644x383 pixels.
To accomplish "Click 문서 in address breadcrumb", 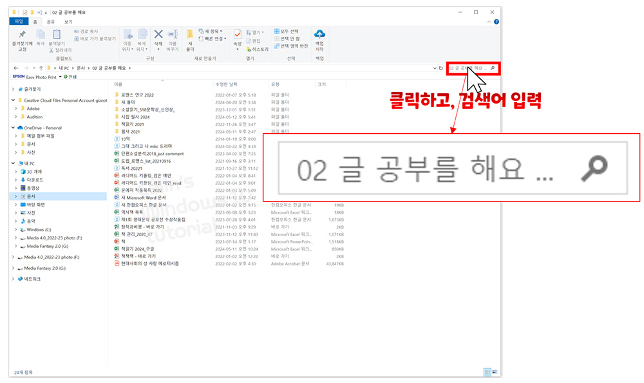I will click(x=81, y=68).
